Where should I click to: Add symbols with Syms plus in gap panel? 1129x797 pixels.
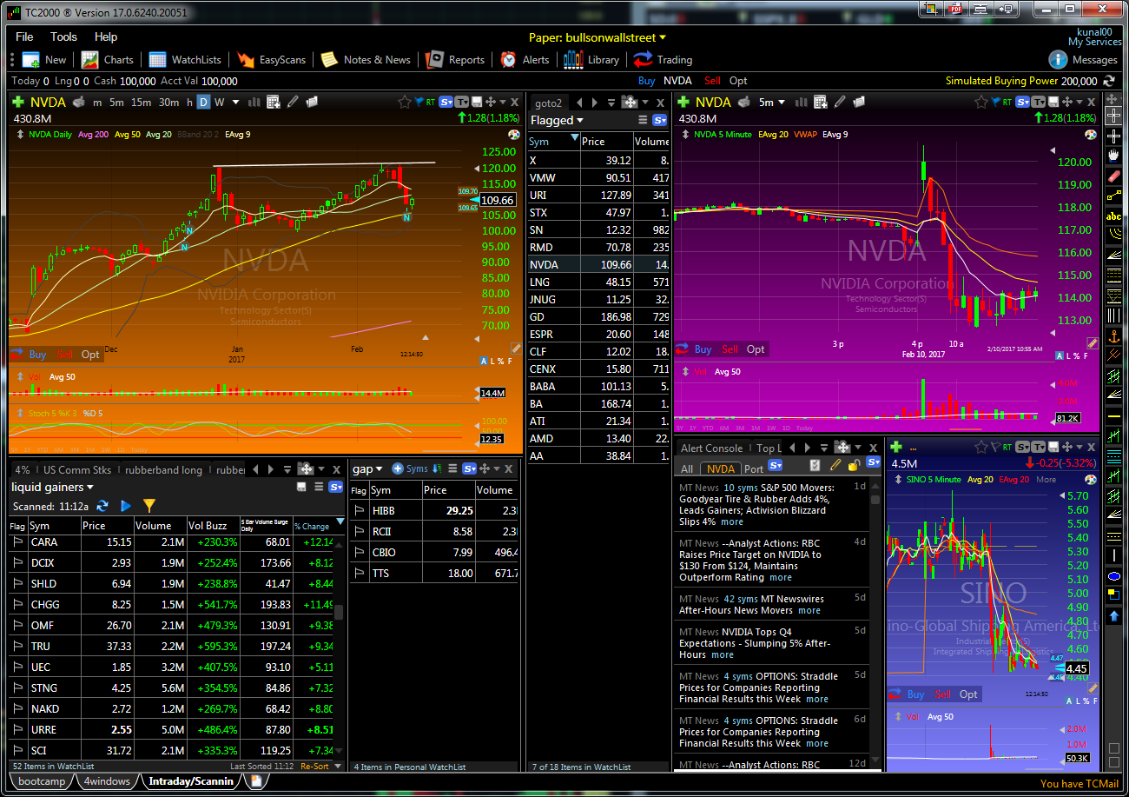[x=410, y=468]
